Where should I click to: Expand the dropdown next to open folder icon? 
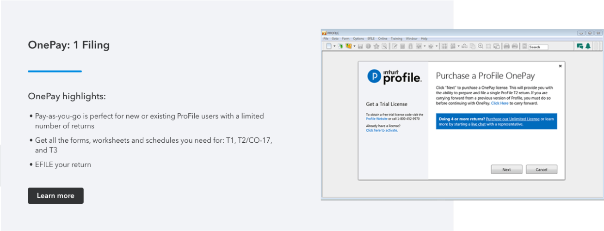tap(354, 46)
